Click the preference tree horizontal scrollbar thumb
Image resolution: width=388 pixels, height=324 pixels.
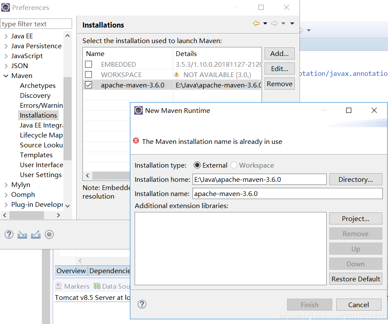point(27,215)
